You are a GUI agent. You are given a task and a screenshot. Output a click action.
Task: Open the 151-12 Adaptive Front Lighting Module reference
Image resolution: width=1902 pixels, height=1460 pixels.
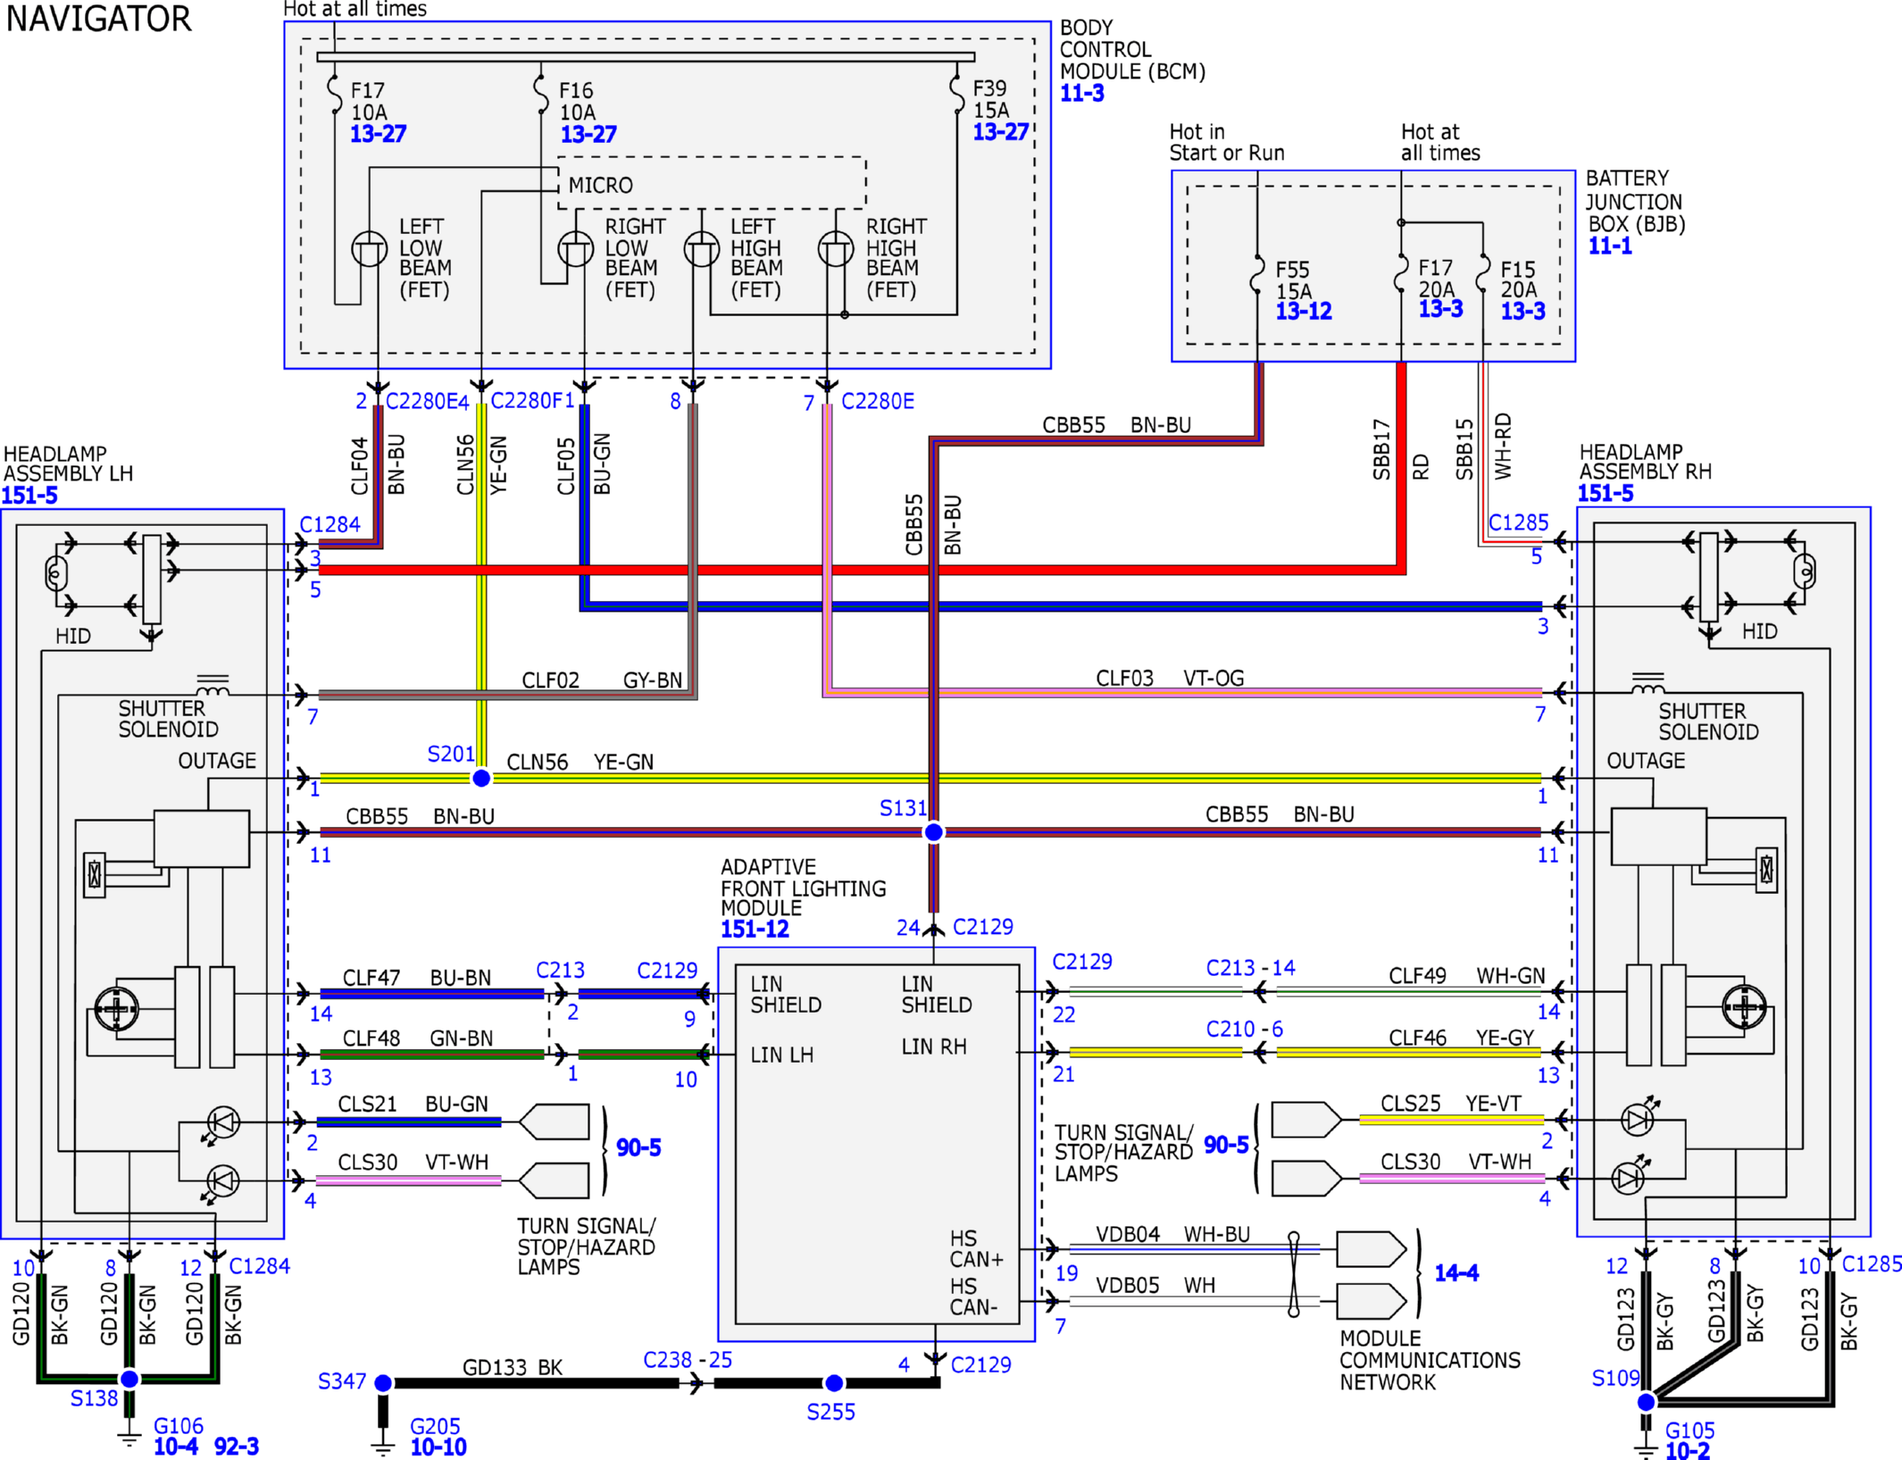[x=755, y=930]
